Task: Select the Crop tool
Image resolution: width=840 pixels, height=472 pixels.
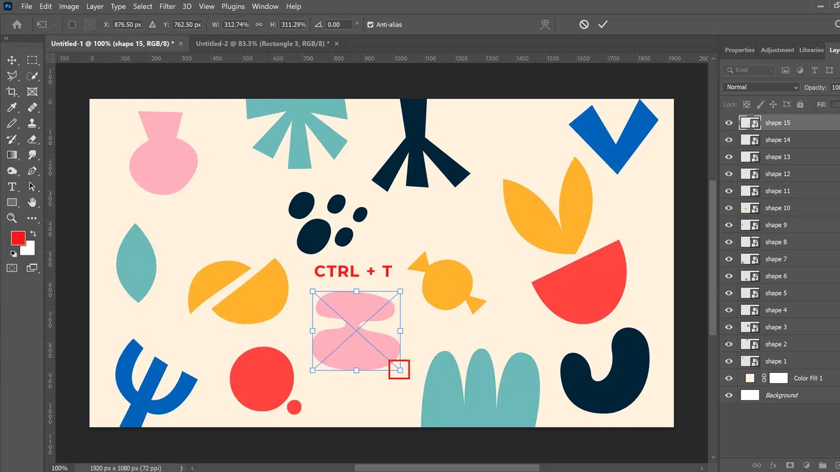Action: pyautogui.click(x=12, y=91)
